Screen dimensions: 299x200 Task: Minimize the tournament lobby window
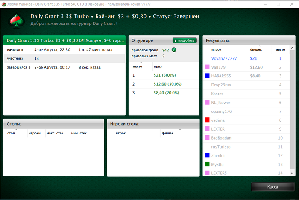coord(265,4)
